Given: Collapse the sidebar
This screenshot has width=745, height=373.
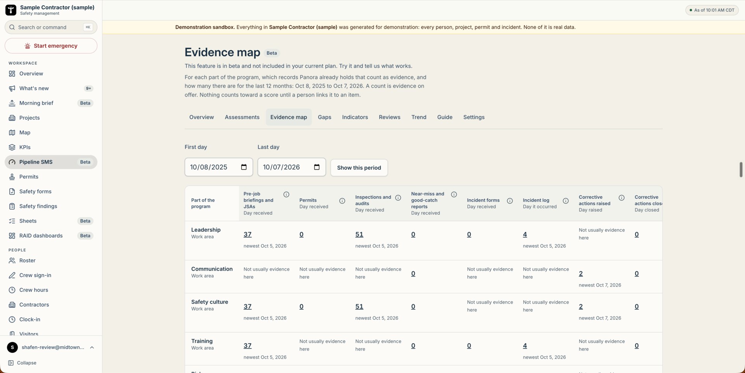Looking at the screenshot, I should [23, 363].
